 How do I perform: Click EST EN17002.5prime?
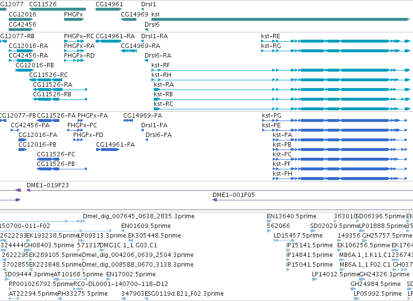pos(131,274)
